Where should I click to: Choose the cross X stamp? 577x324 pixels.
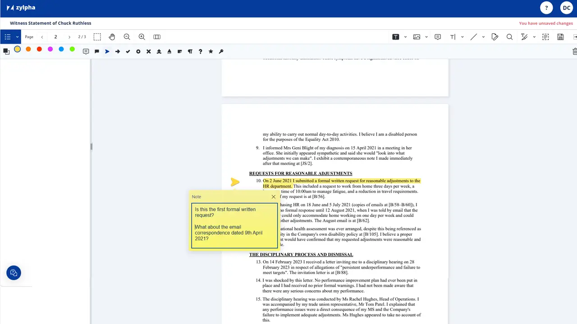[x=149, y=51]
